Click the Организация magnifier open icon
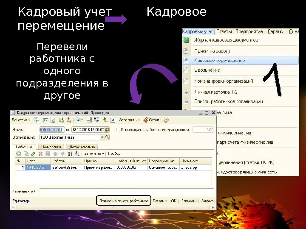Viewport: 306px width, 229px height. coord(107,137)
